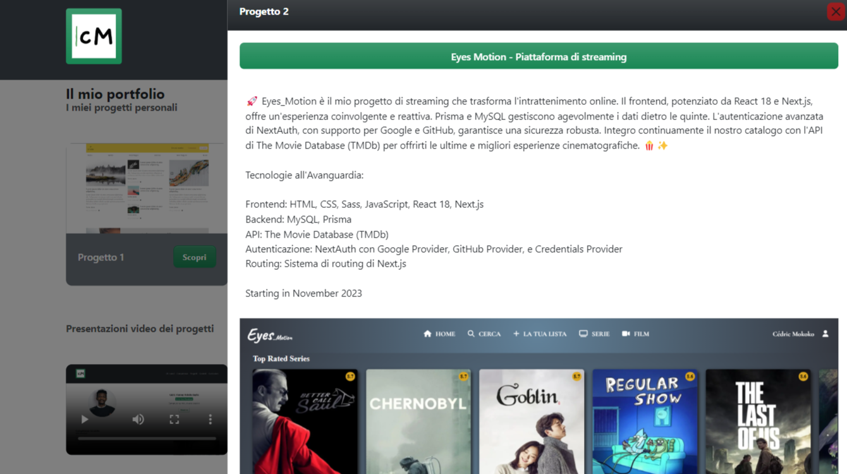Click the Autenticazione NextAuth line

pos(434,249)
